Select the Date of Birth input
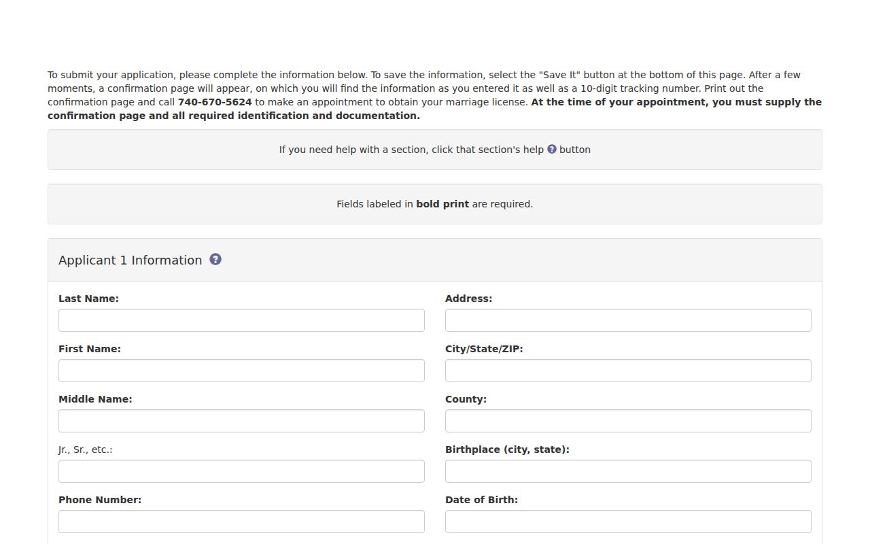This screenshot has height=544, width=870. point(628,522)
